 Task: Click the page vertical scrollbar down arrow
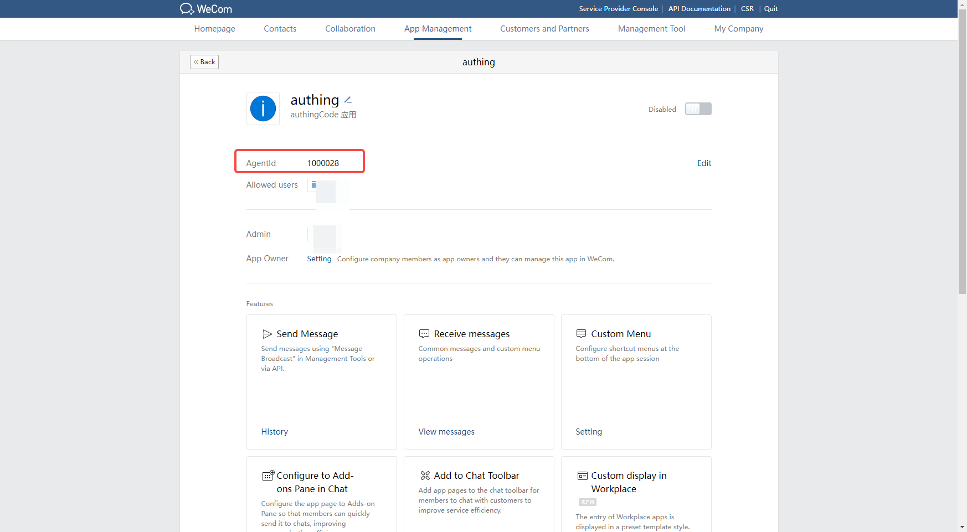(962, 526)
